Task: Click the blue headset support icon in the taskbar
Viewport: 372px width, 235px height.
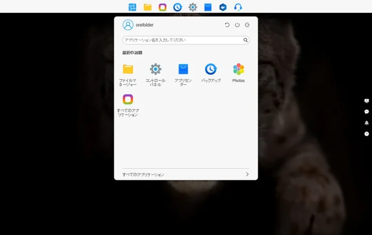Action: pos(238,7)
